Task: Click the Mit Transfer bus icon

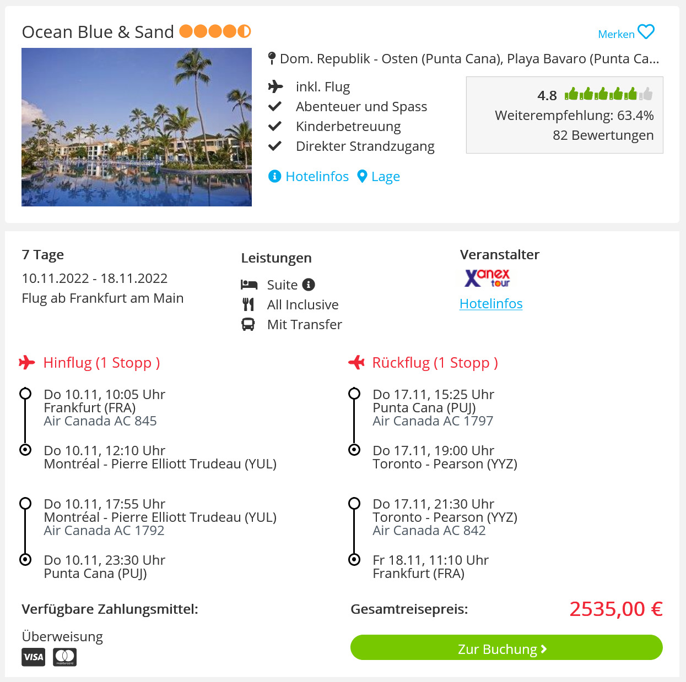Action: click(248, 324)
